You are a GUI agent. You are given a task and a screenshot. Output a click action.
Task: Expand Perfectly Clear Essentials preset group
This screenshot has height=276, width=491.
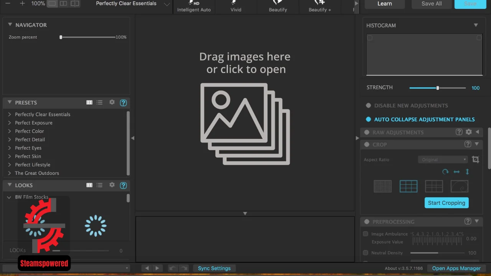click(10, 114)
